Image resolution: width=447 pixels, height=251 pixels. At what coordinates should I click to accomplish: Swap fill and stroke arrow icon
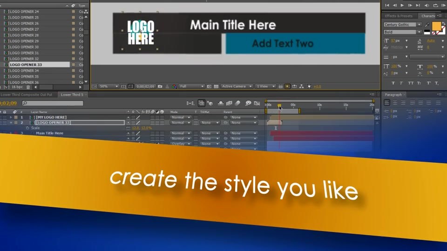pyautogui.click(x=444, y=23)
